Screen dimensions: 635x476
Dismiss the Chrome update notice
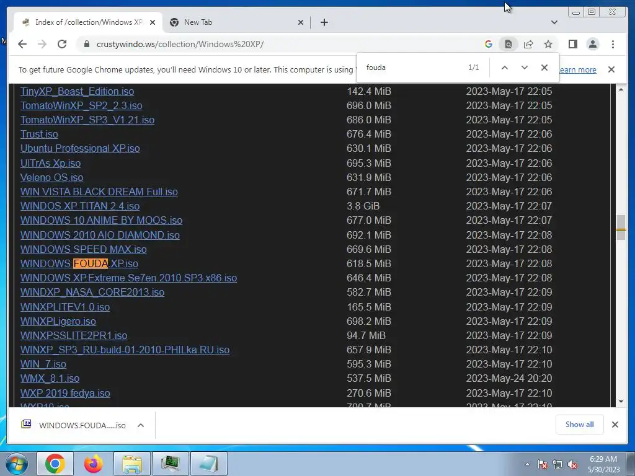pos(611,69)
